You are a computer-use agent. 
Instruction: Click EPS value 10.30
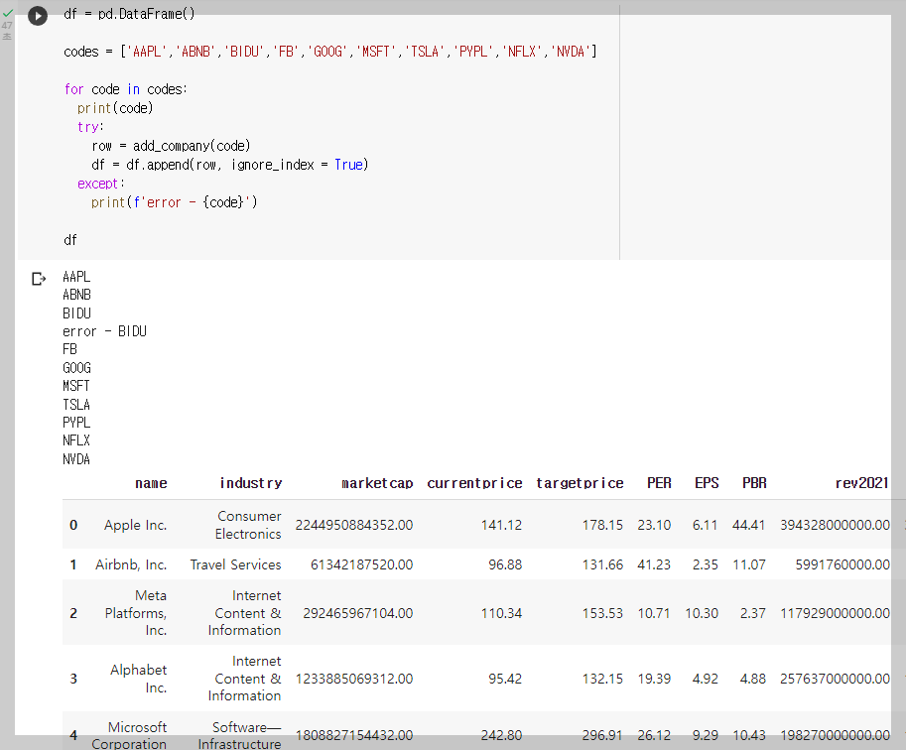coord(702,613)
